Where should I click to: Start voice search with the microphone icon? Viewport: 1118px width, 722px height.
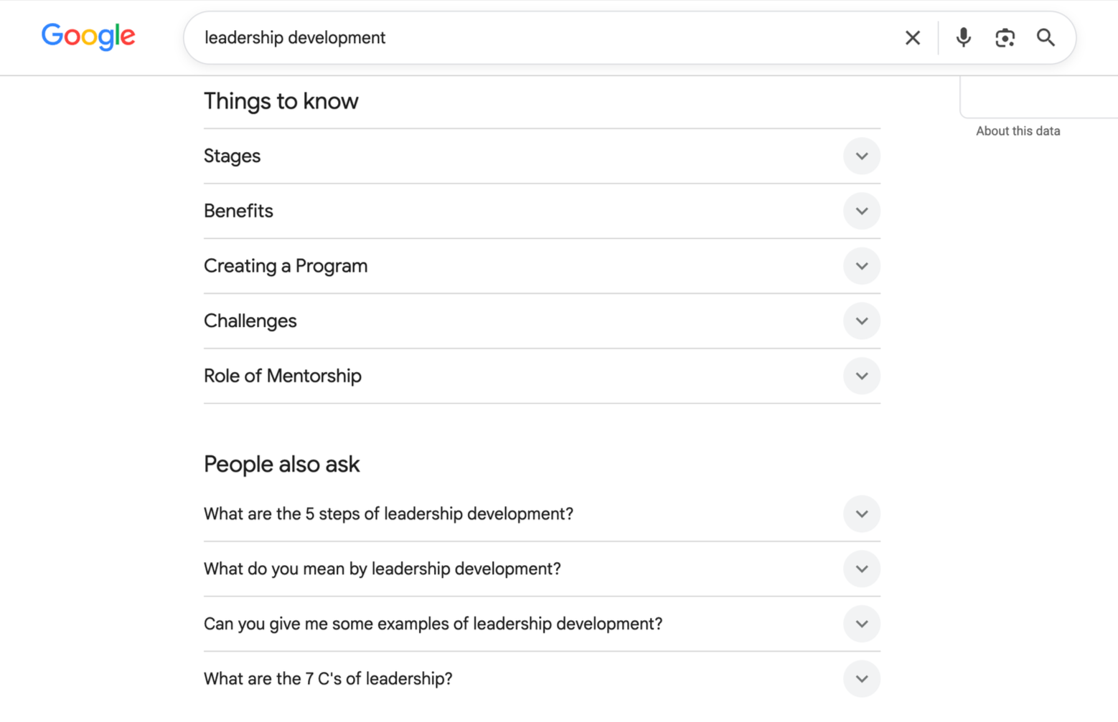pos(963,37)
